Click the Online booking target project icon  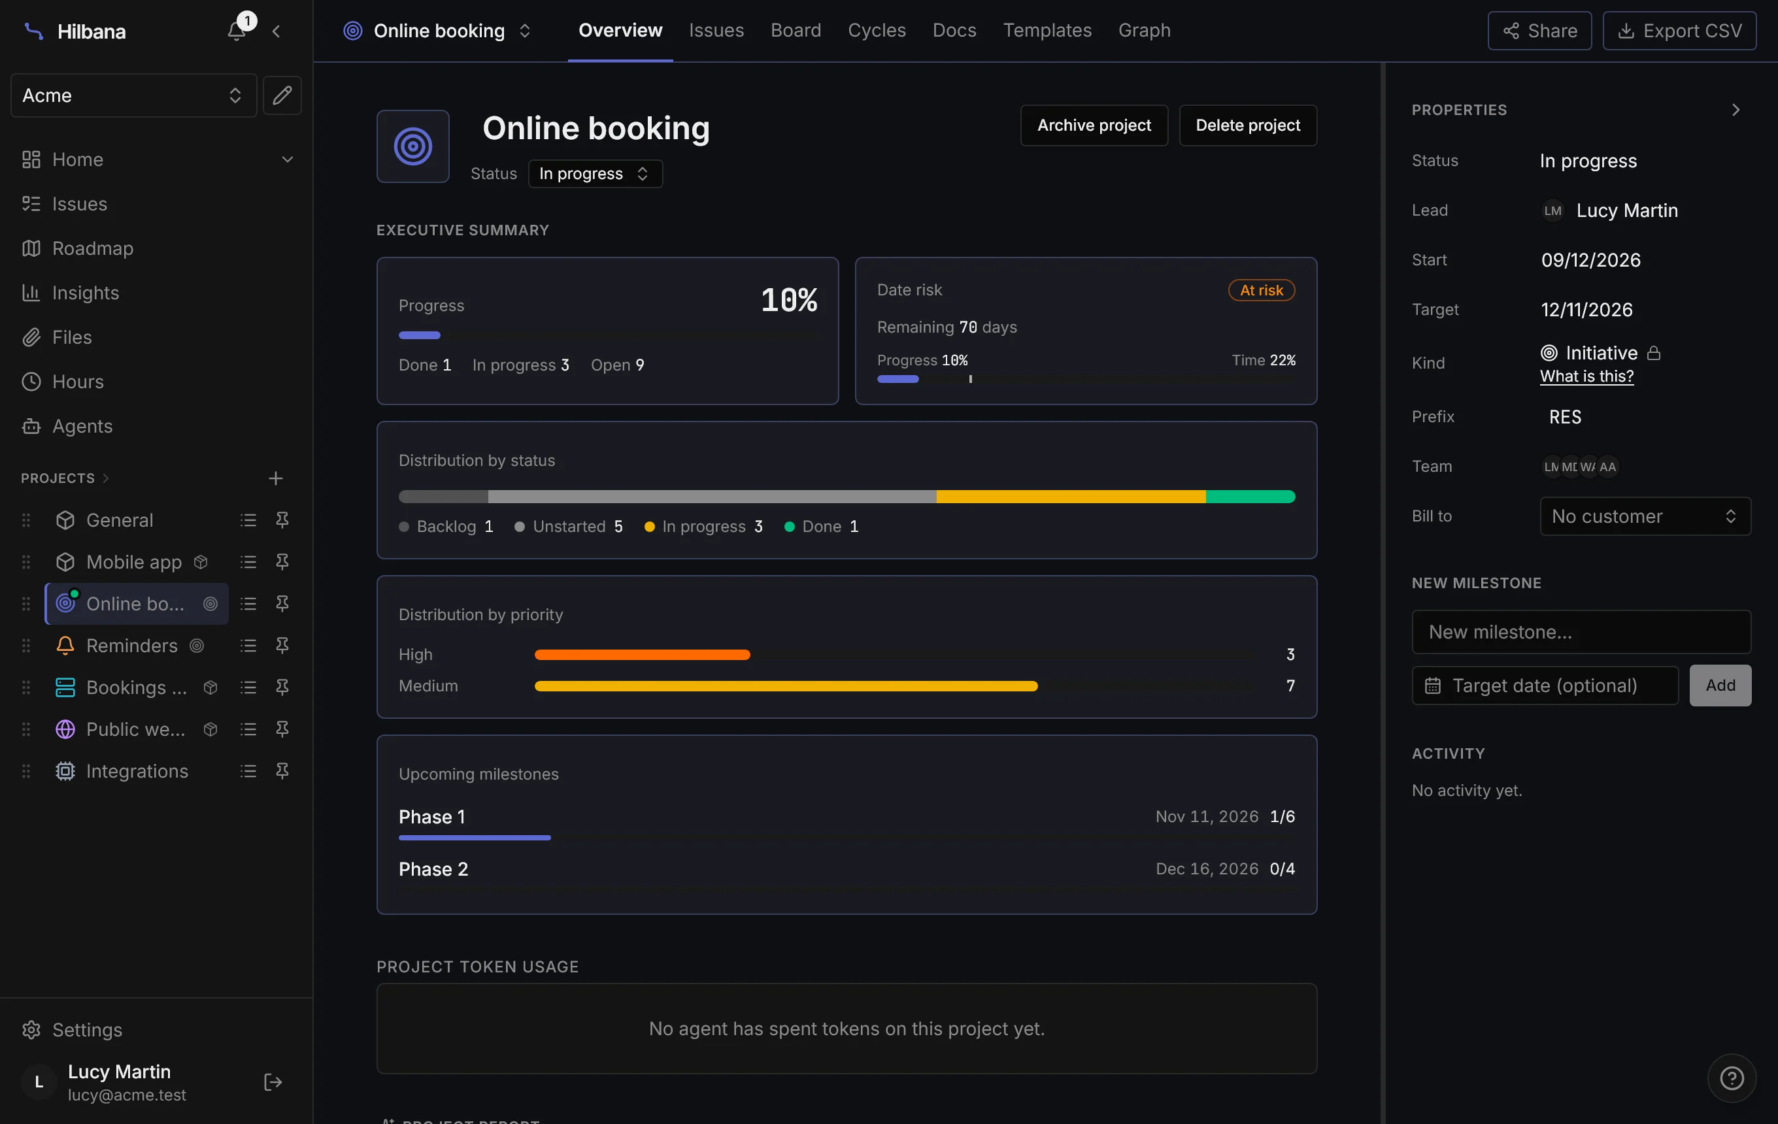click(412, 146)
